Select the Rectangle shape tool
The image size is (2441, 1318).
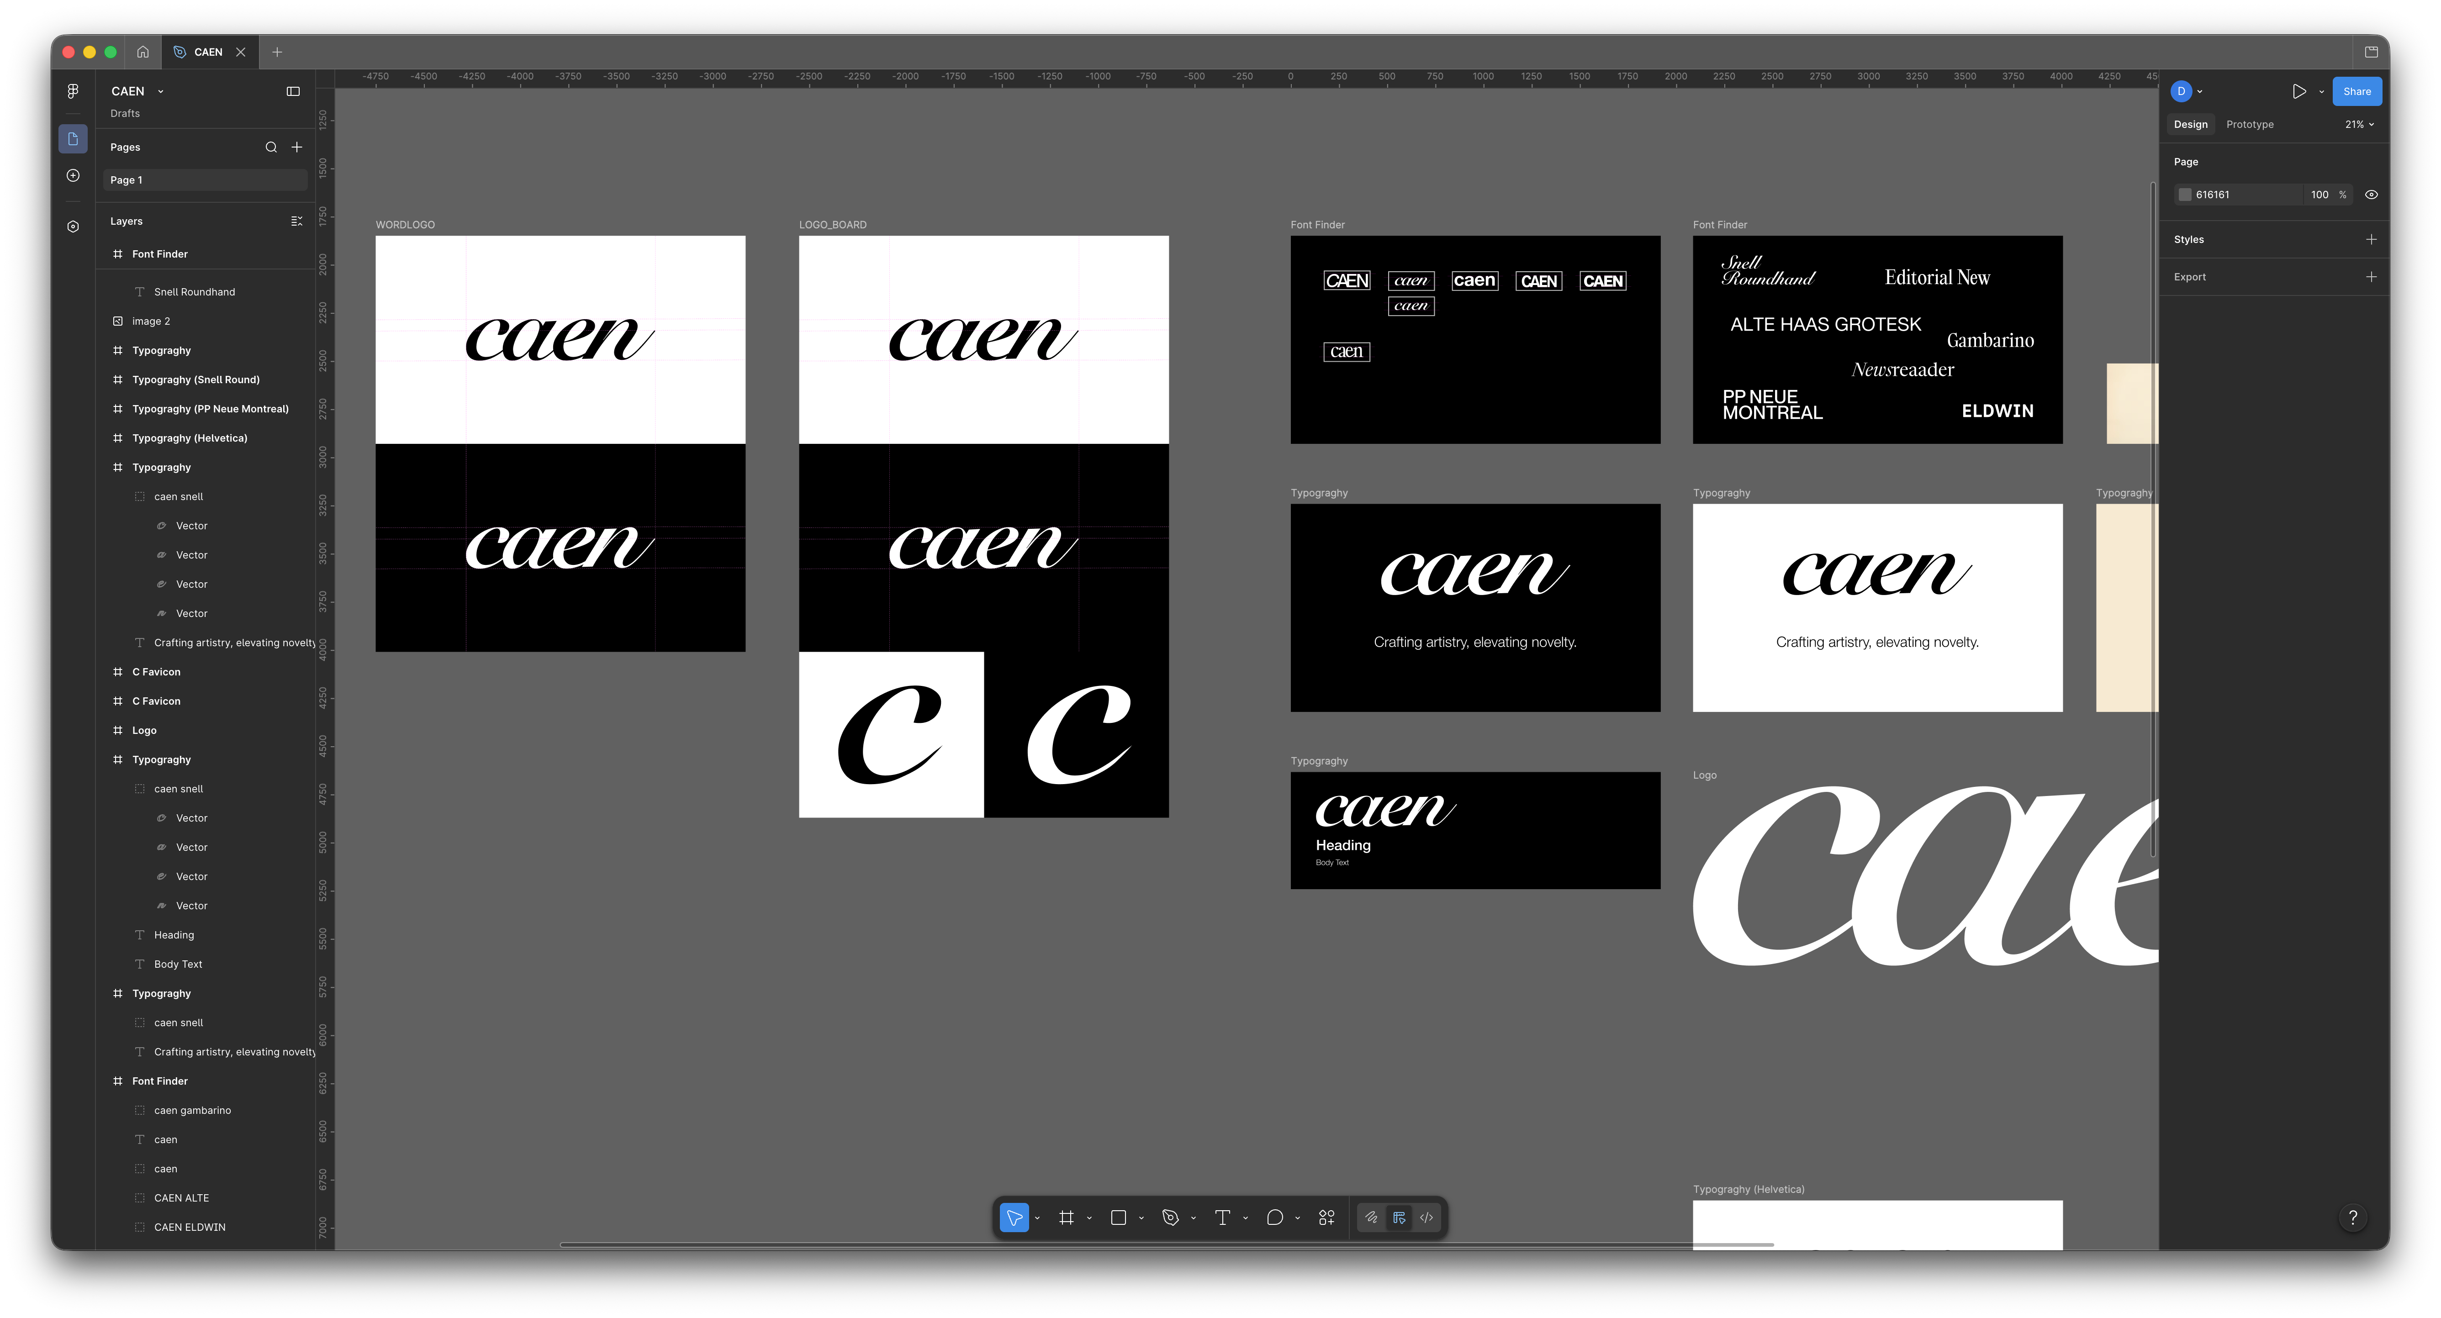click(x=1118, y=1218)
